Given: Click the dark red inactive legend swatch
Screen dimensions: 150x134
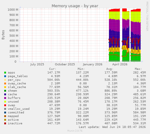Looking at the screenshot, I should pyautogui.click(x=5, y=123).
